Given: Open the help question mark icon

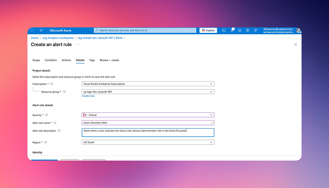Looking at the screenshot, I should 248,31.
